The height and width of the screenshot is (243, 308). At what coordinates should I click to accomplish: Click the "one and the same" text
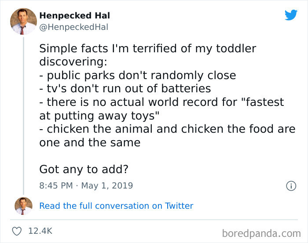coord(90,142)
